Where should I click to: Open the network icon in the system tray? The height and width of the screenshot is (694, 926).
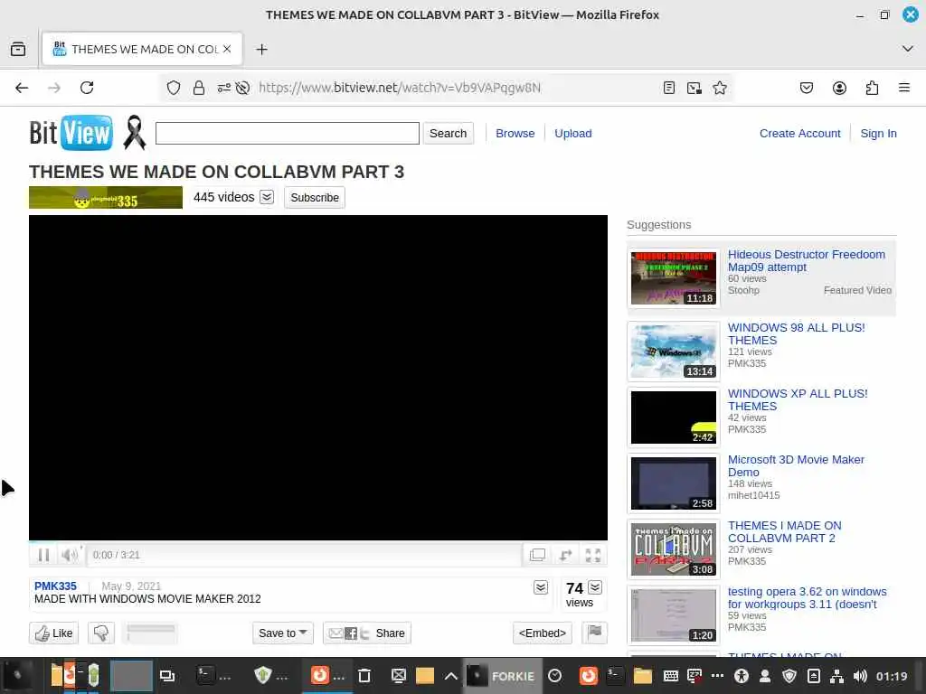(836, 676)
